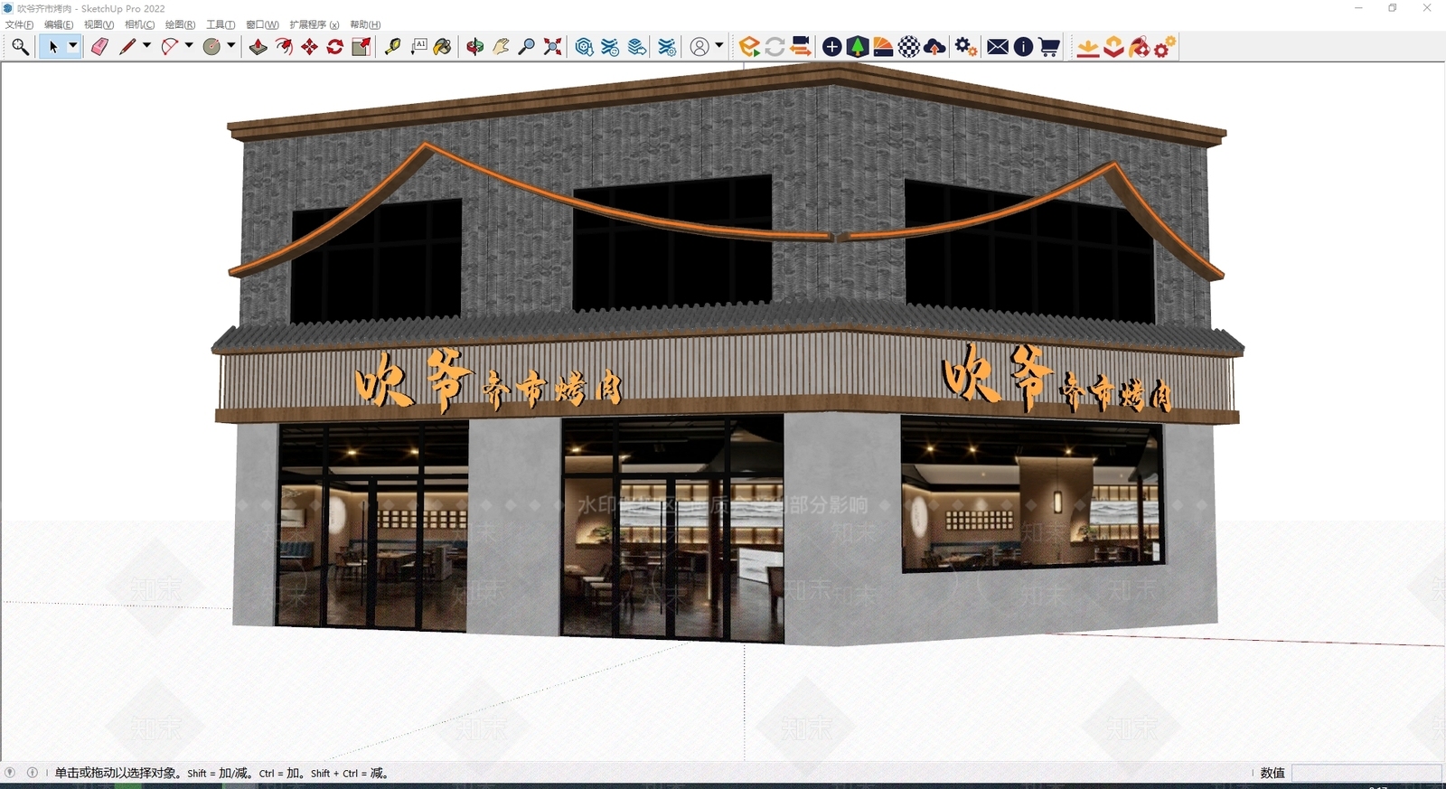Open Extension Manager
Viewport: 1446px width, 789px height.
pyautogui.click(x=667, y=47)
